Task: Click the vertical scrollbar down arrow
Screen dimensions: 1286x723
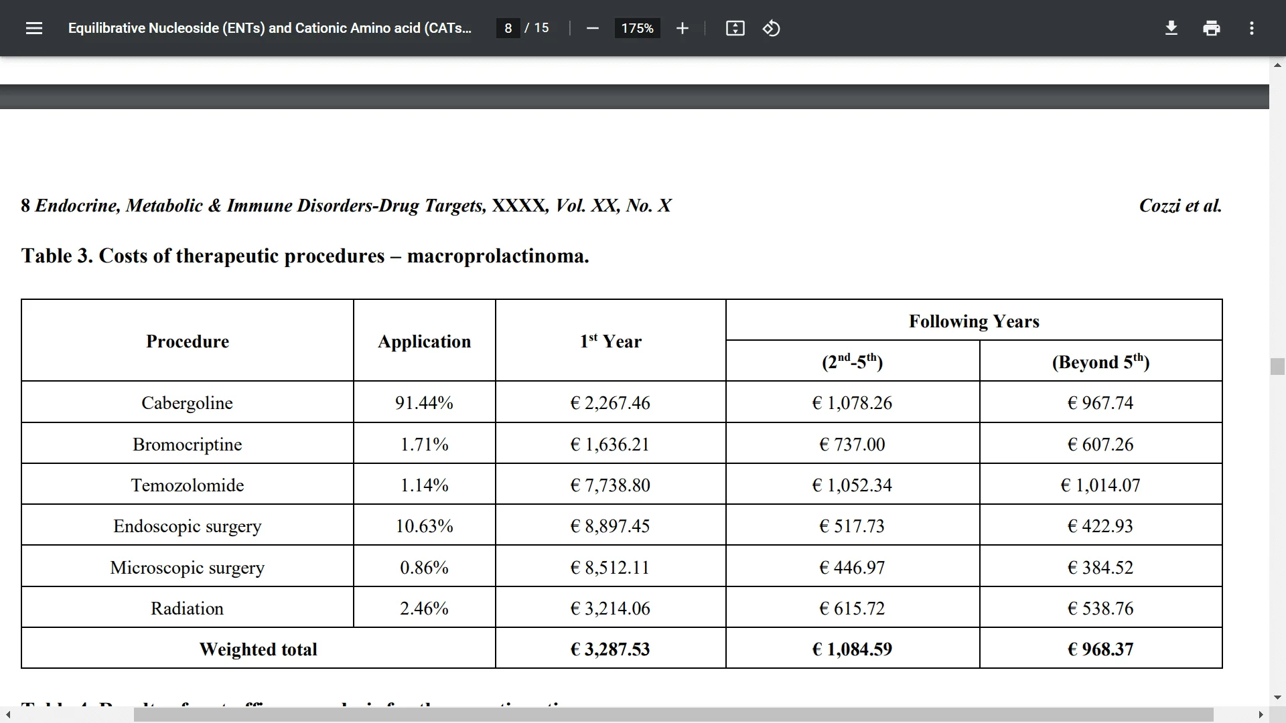Action: point(1277,698)
